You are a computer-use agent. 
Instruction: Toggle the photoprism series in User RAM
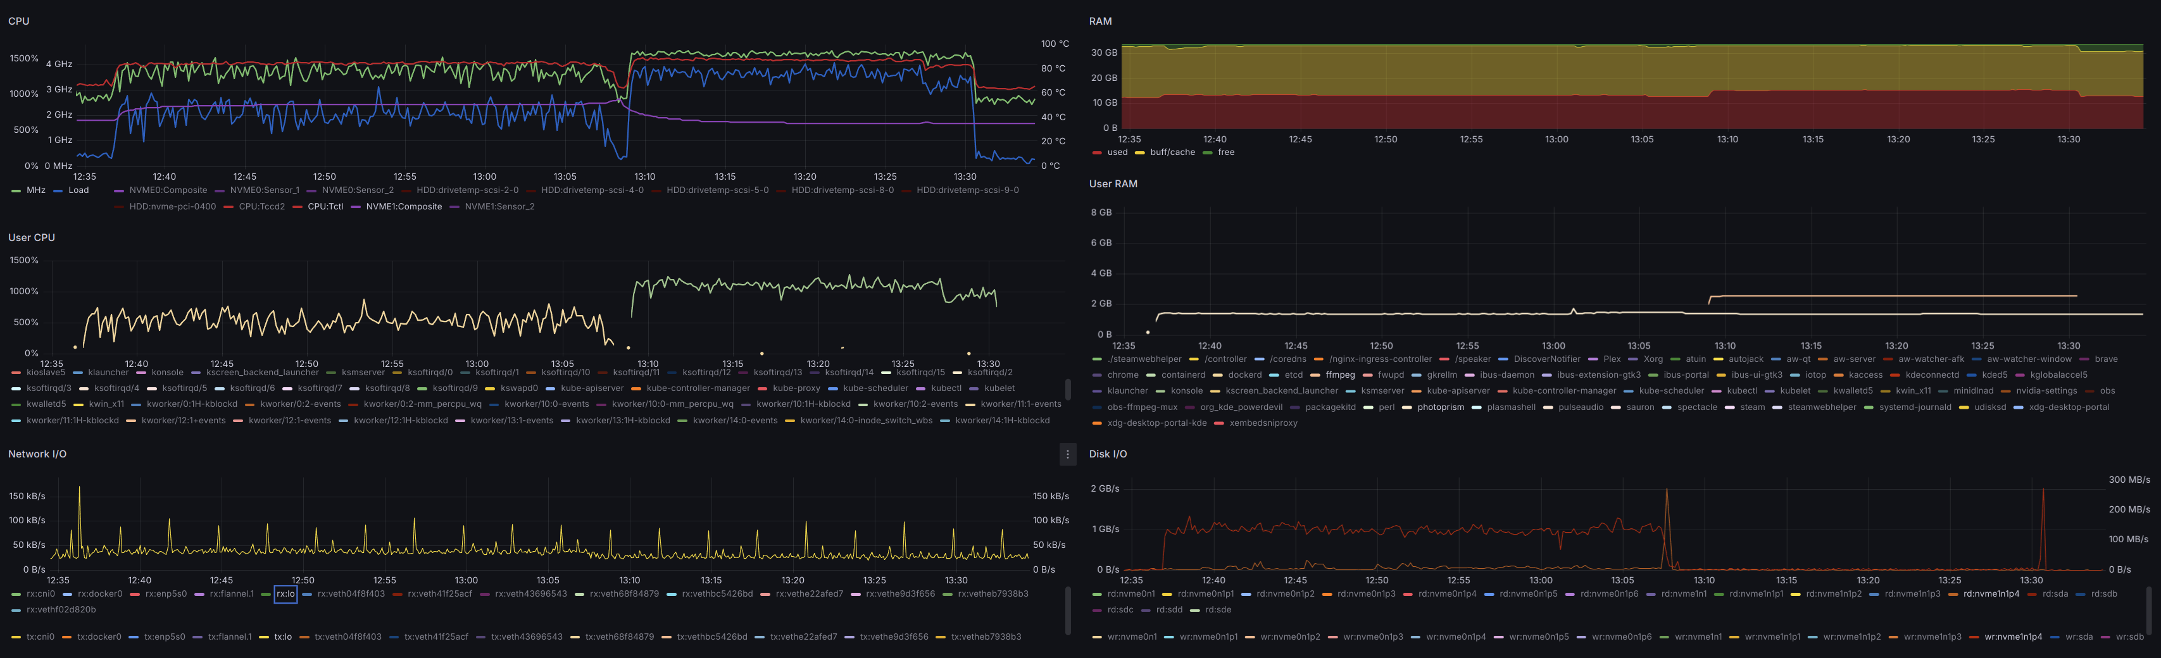[1439, 407]
